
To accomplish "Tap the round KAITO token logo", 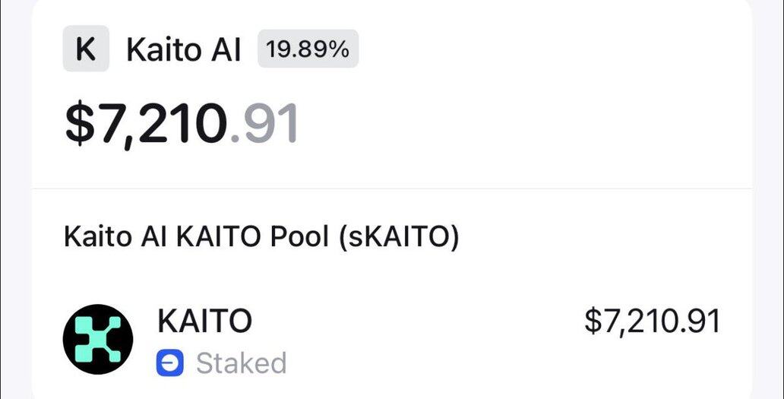I will coord(98,339).
